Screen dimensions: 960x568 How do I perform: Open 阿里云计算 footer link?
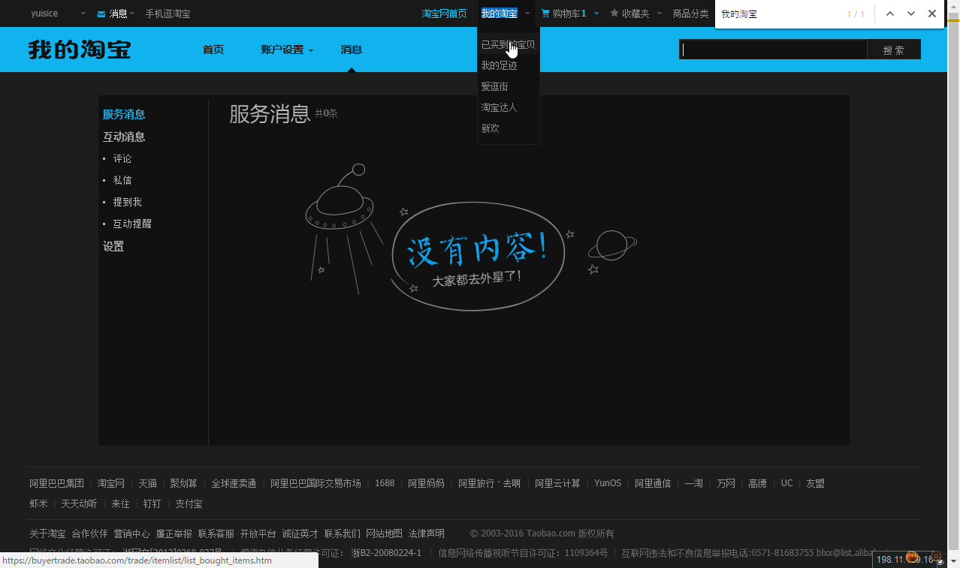[557, 483]
